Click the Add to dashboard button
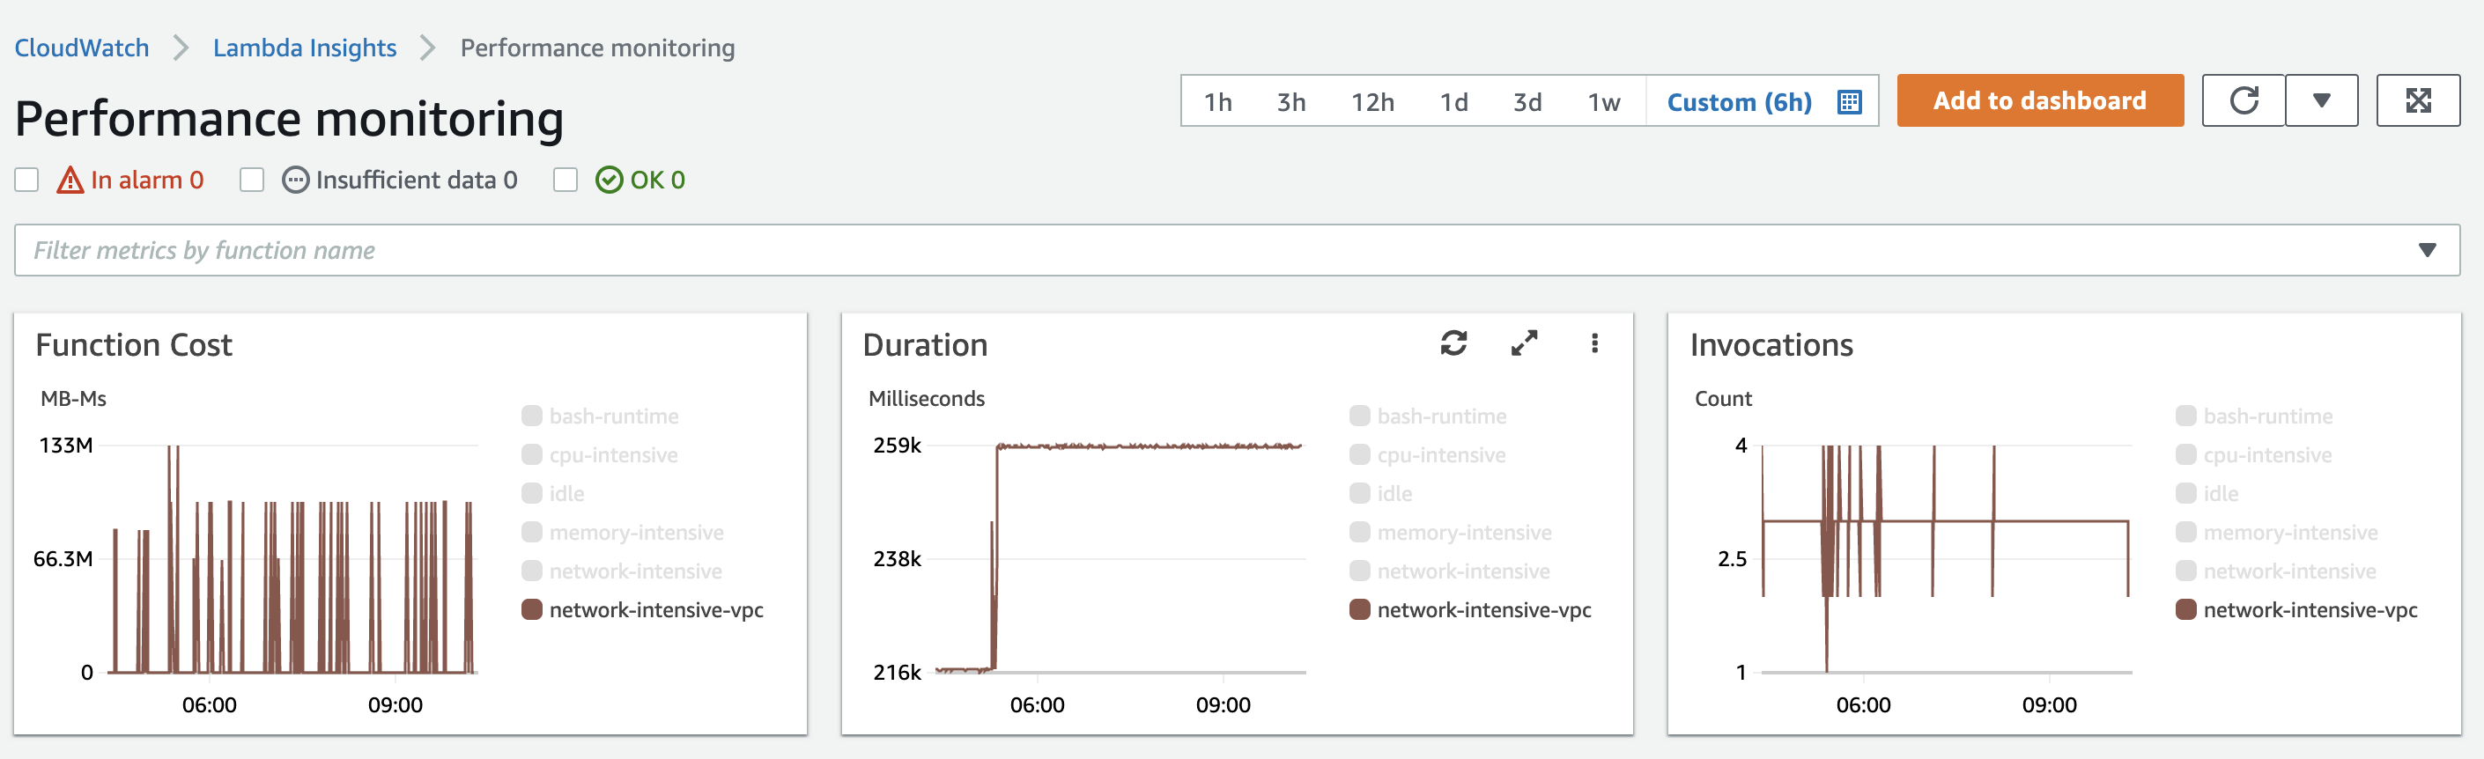The image size is (2484, 759). (x=2039, y=100)
